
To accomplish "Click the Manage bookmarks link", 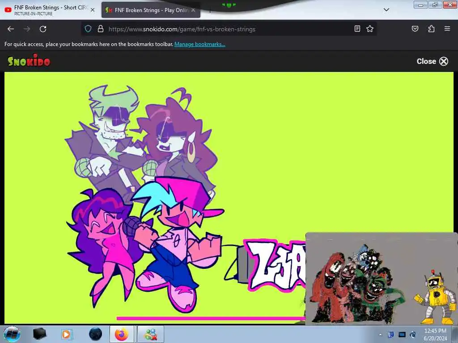I will 200,44.
